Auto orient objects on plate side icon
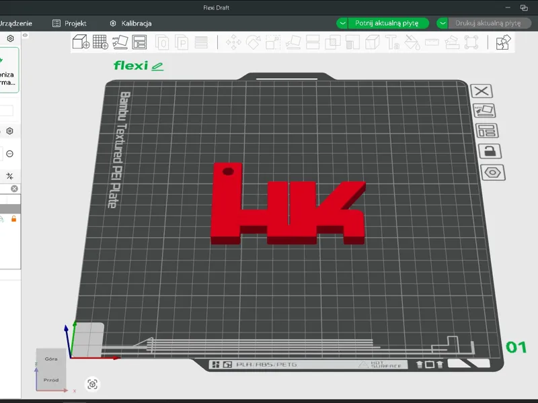Viewport: 538px width, 403px height. coord(484,111)
